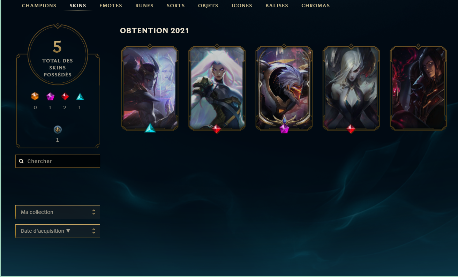458x277 pixels.
Task: Go to the Chromas tab
Action: 315,6
